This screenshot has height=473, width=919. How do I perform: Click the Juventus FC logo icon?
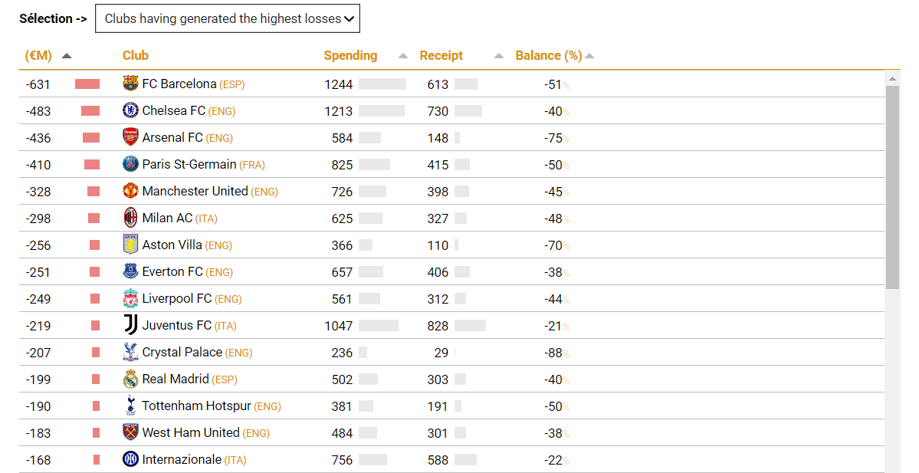point(131,325)
